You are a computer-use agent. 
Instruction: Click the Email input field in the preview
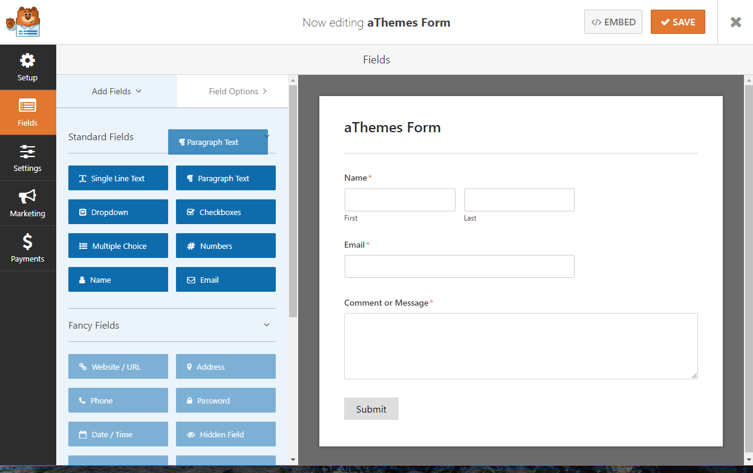click(x=459, y=266)
